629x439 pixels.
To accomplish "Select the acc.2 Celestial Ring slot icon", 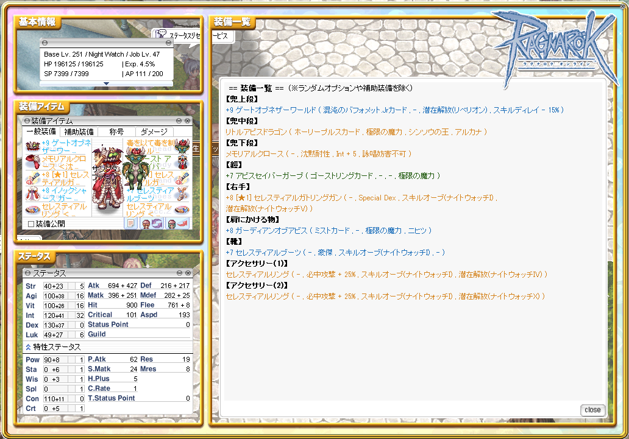I will point(182,209).
